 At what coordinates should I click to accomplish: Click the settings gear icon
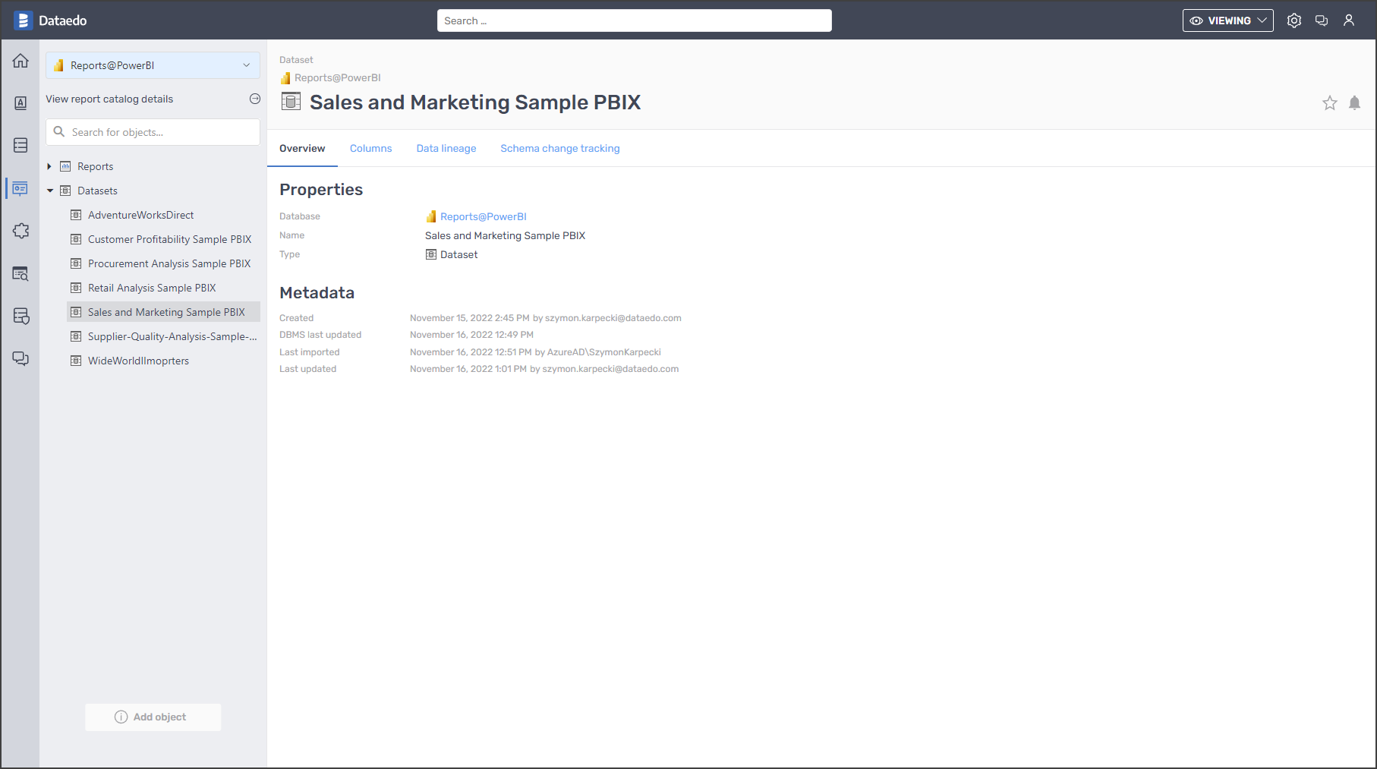tap(1294, 21)
